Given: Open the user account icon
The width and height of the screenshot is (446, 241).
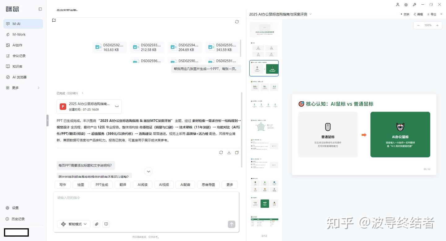Looking at the screenshot, I should [398, 5].
